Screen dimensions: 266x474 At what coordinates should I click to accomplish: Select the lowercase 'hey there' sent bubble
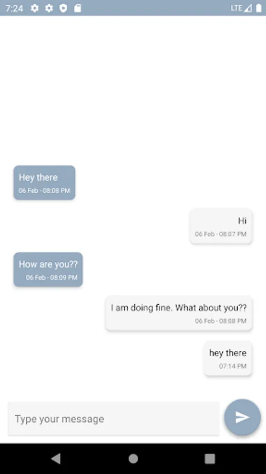tap(228, 358)
